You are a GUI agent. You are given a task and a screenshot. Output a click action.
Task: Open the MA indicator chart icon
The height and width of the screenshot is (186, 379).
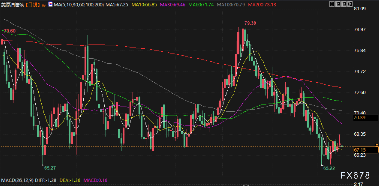point(50,4)
